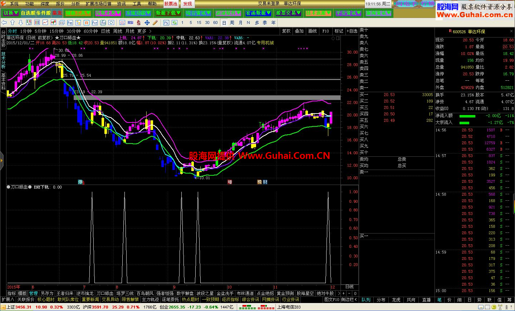Open the 分析 menu
Screen dimensions: 515x311
pyautogui.click(x=75, y=4)
